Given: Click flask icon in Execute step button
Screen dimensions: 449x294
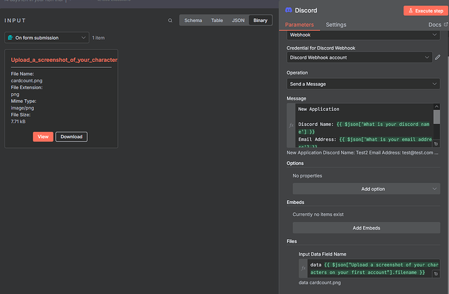Looking at the screenshot, I should pos(411,10).
